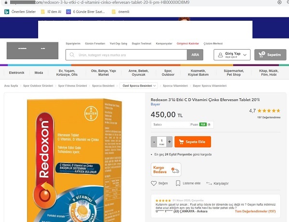This screenshot has height=222, width=289.
Task: Expand the Giriş Yap account dropdown
Action: pyautogui.click(x=245, y=55)
